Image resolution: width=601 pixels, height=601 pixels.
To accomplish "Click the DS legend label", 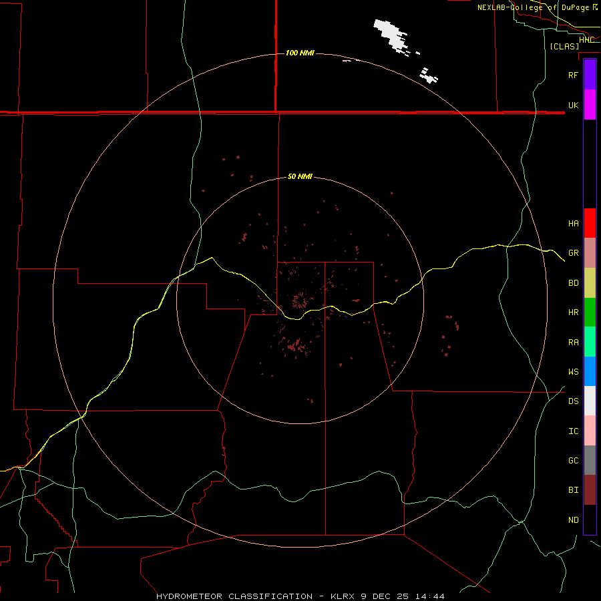I will tap(573, 401).
